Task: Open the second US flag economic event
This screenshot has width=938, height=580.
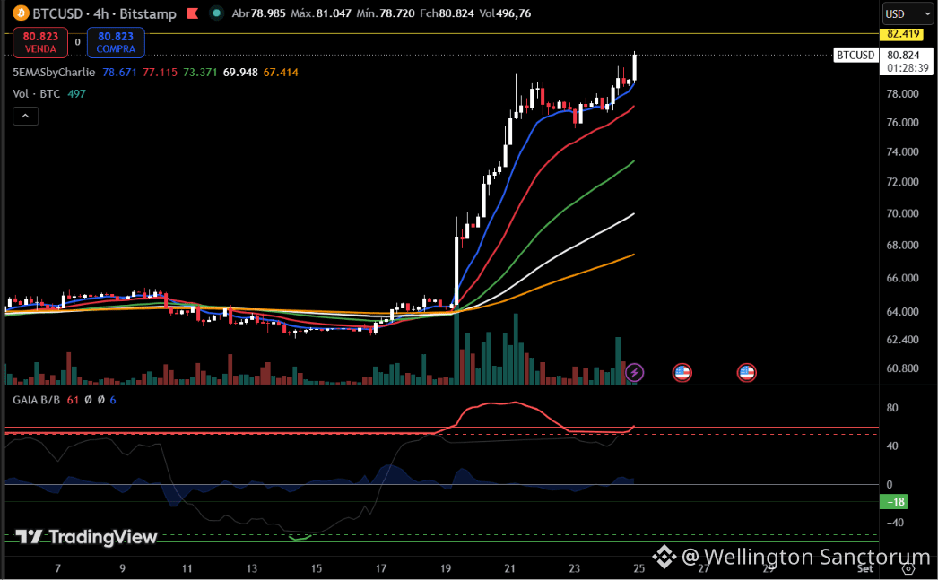Action: pos(747,373)
